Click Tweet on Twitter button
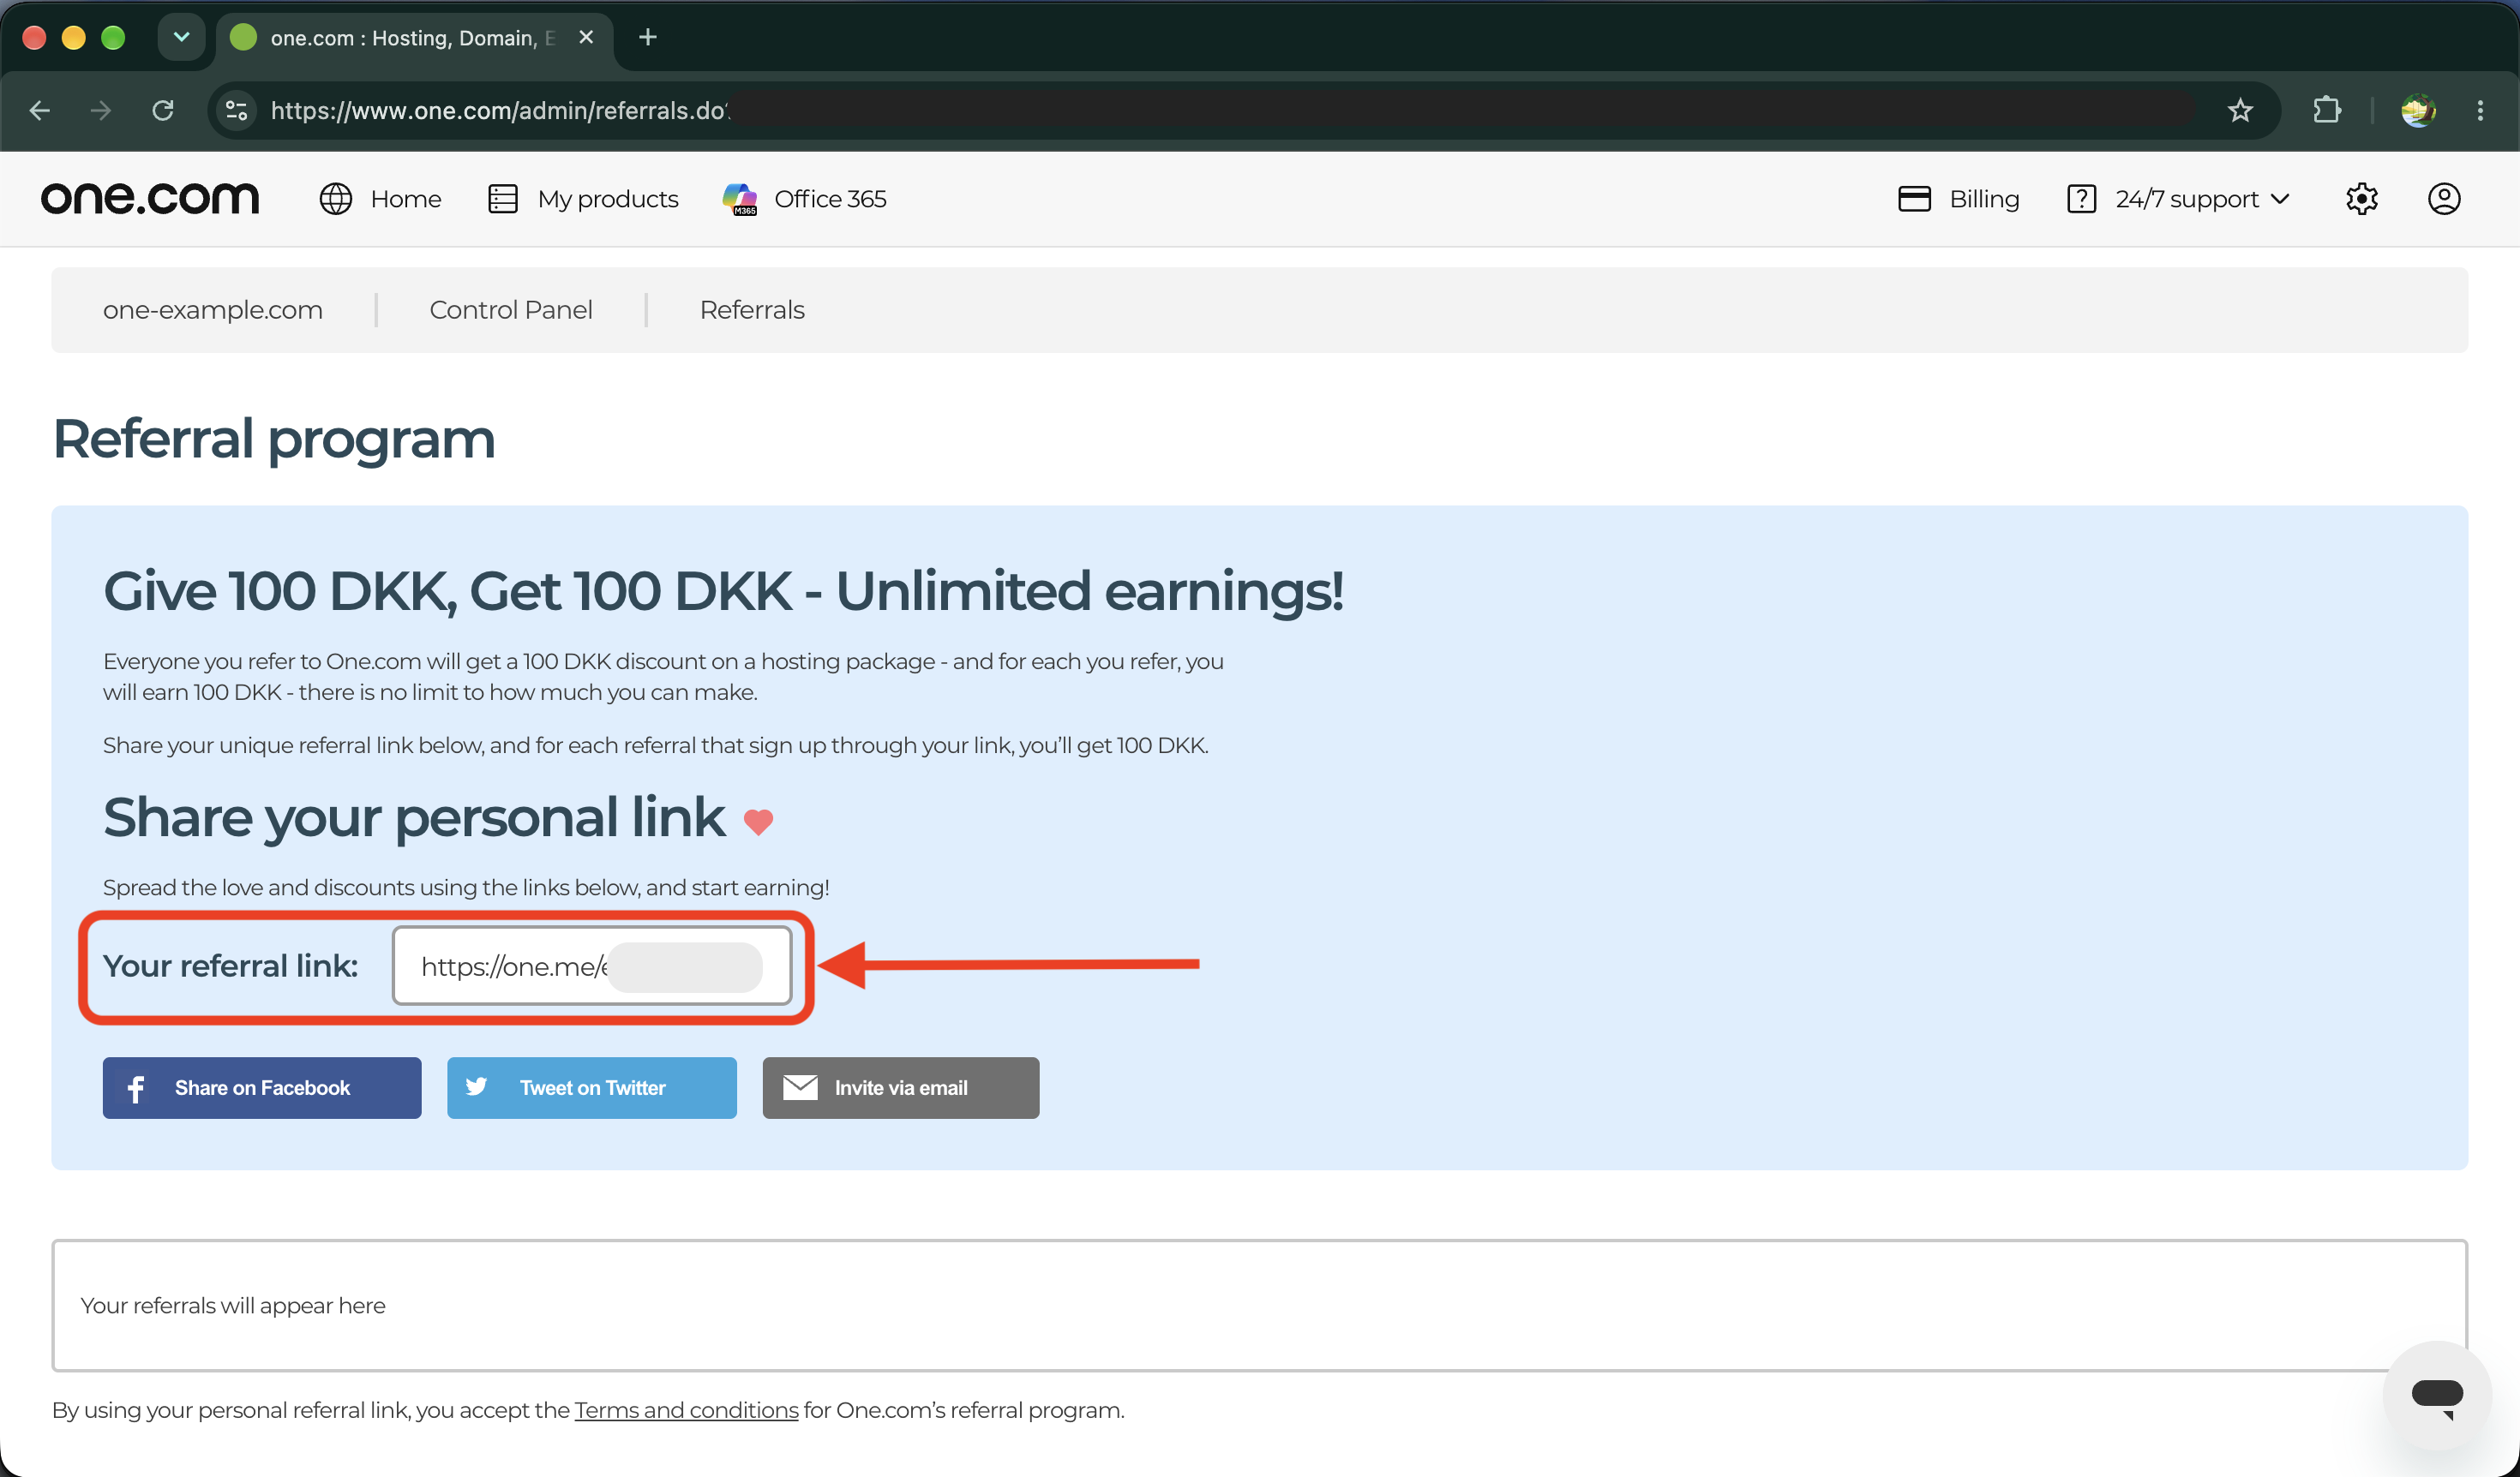This screenshot has height=1477, width=2520. (x=592, y=1088)
